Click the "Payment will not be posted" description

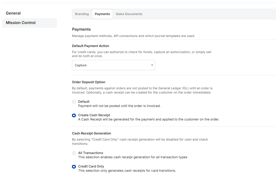[119, 106]
